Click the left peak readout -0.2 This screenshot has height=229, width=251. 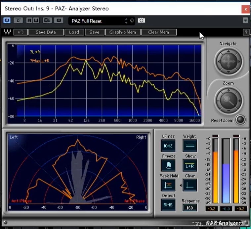[211, 209]
